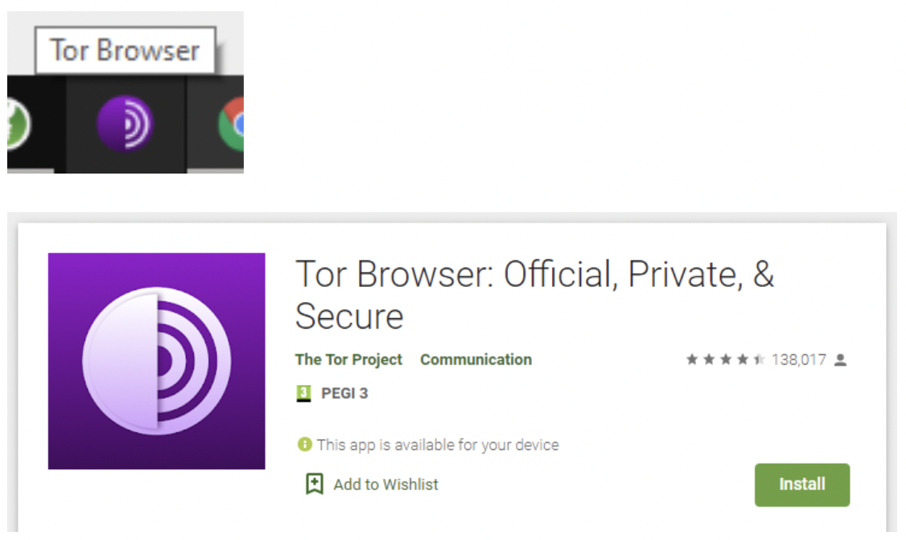This screenshot has height=540, width=906.
Task: Click the Tor Browser tooltip label
Action: (x=125, y=50)
